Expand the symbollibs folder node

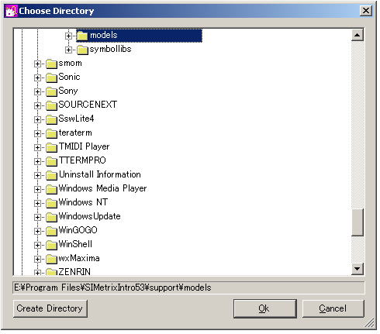pos(68,50)
